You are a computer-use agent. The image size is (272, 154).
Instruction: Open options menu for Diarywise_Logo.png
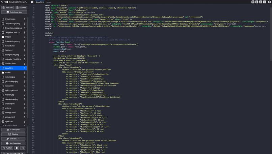coord(25,28)
